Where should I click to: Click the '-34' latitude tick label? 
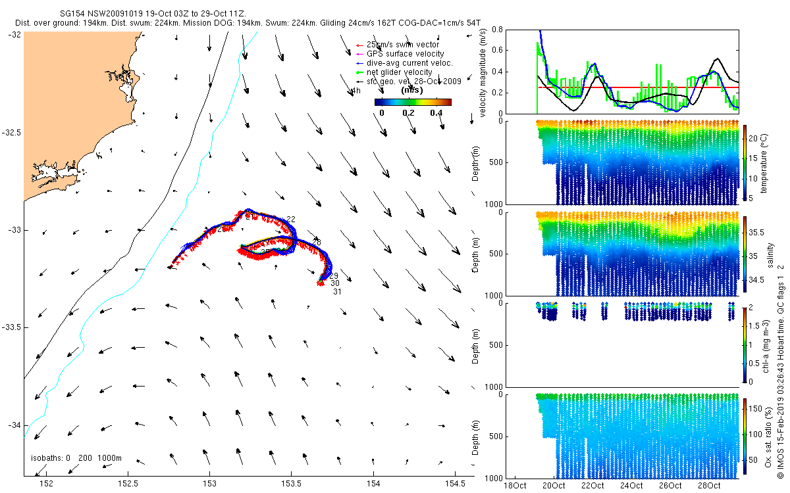14,425
